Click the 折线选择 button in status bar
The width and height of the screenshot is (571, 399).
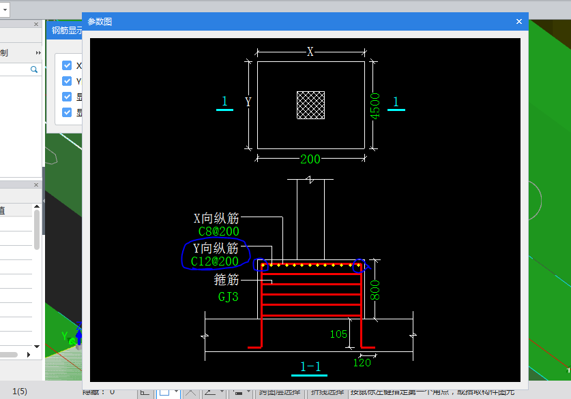(x=327, y=392)
